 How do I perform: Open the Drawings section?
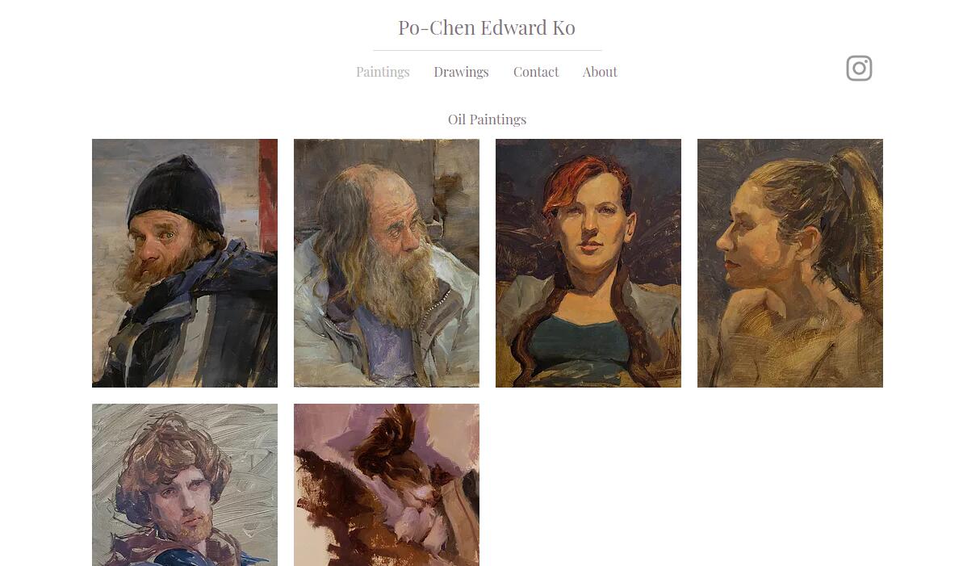461,72
